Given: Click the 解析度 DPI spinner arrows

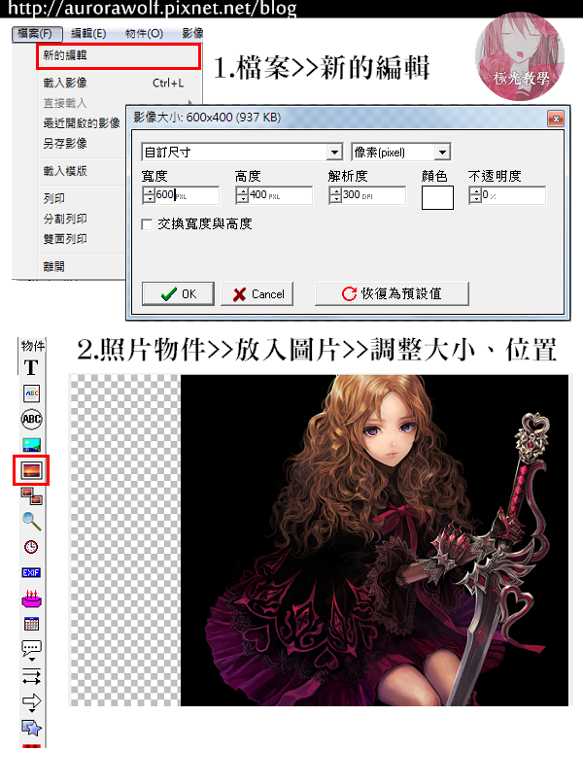Looking at the screenshot, I should click(x=335, y=195).
